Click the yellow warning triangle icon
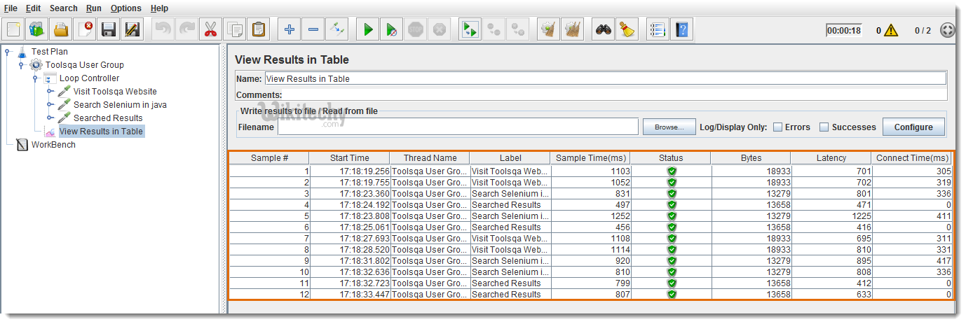 point(890,30)
